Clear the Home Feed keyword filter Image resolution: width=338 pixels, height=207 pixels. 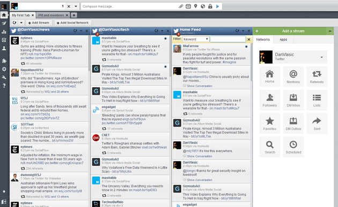[249, 40]
